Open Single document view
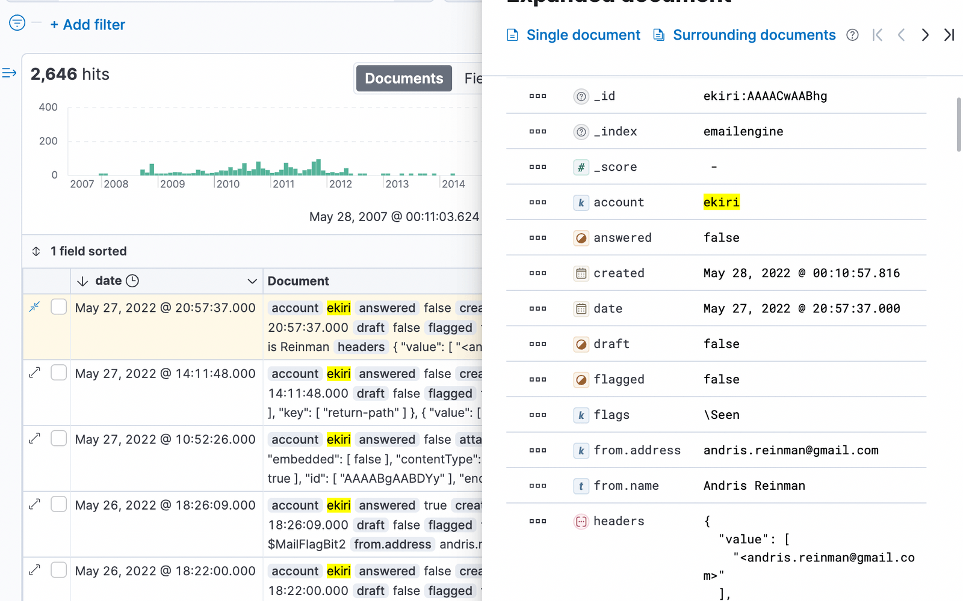 coord(583,35)
